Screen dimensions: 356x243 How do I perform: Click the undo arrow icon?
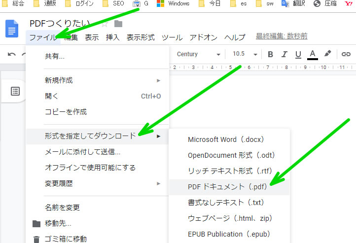click(12, 54)
